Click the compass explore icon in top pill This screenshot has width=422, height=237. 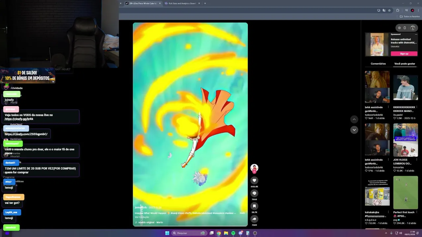(399, 28)
